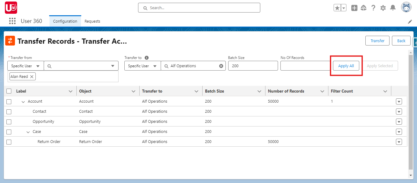Open the user profile avatar
417x183 pixels.
click(406, 7)
